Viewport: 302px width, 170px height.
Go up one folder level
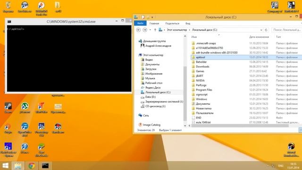click(x=155, y=30)
